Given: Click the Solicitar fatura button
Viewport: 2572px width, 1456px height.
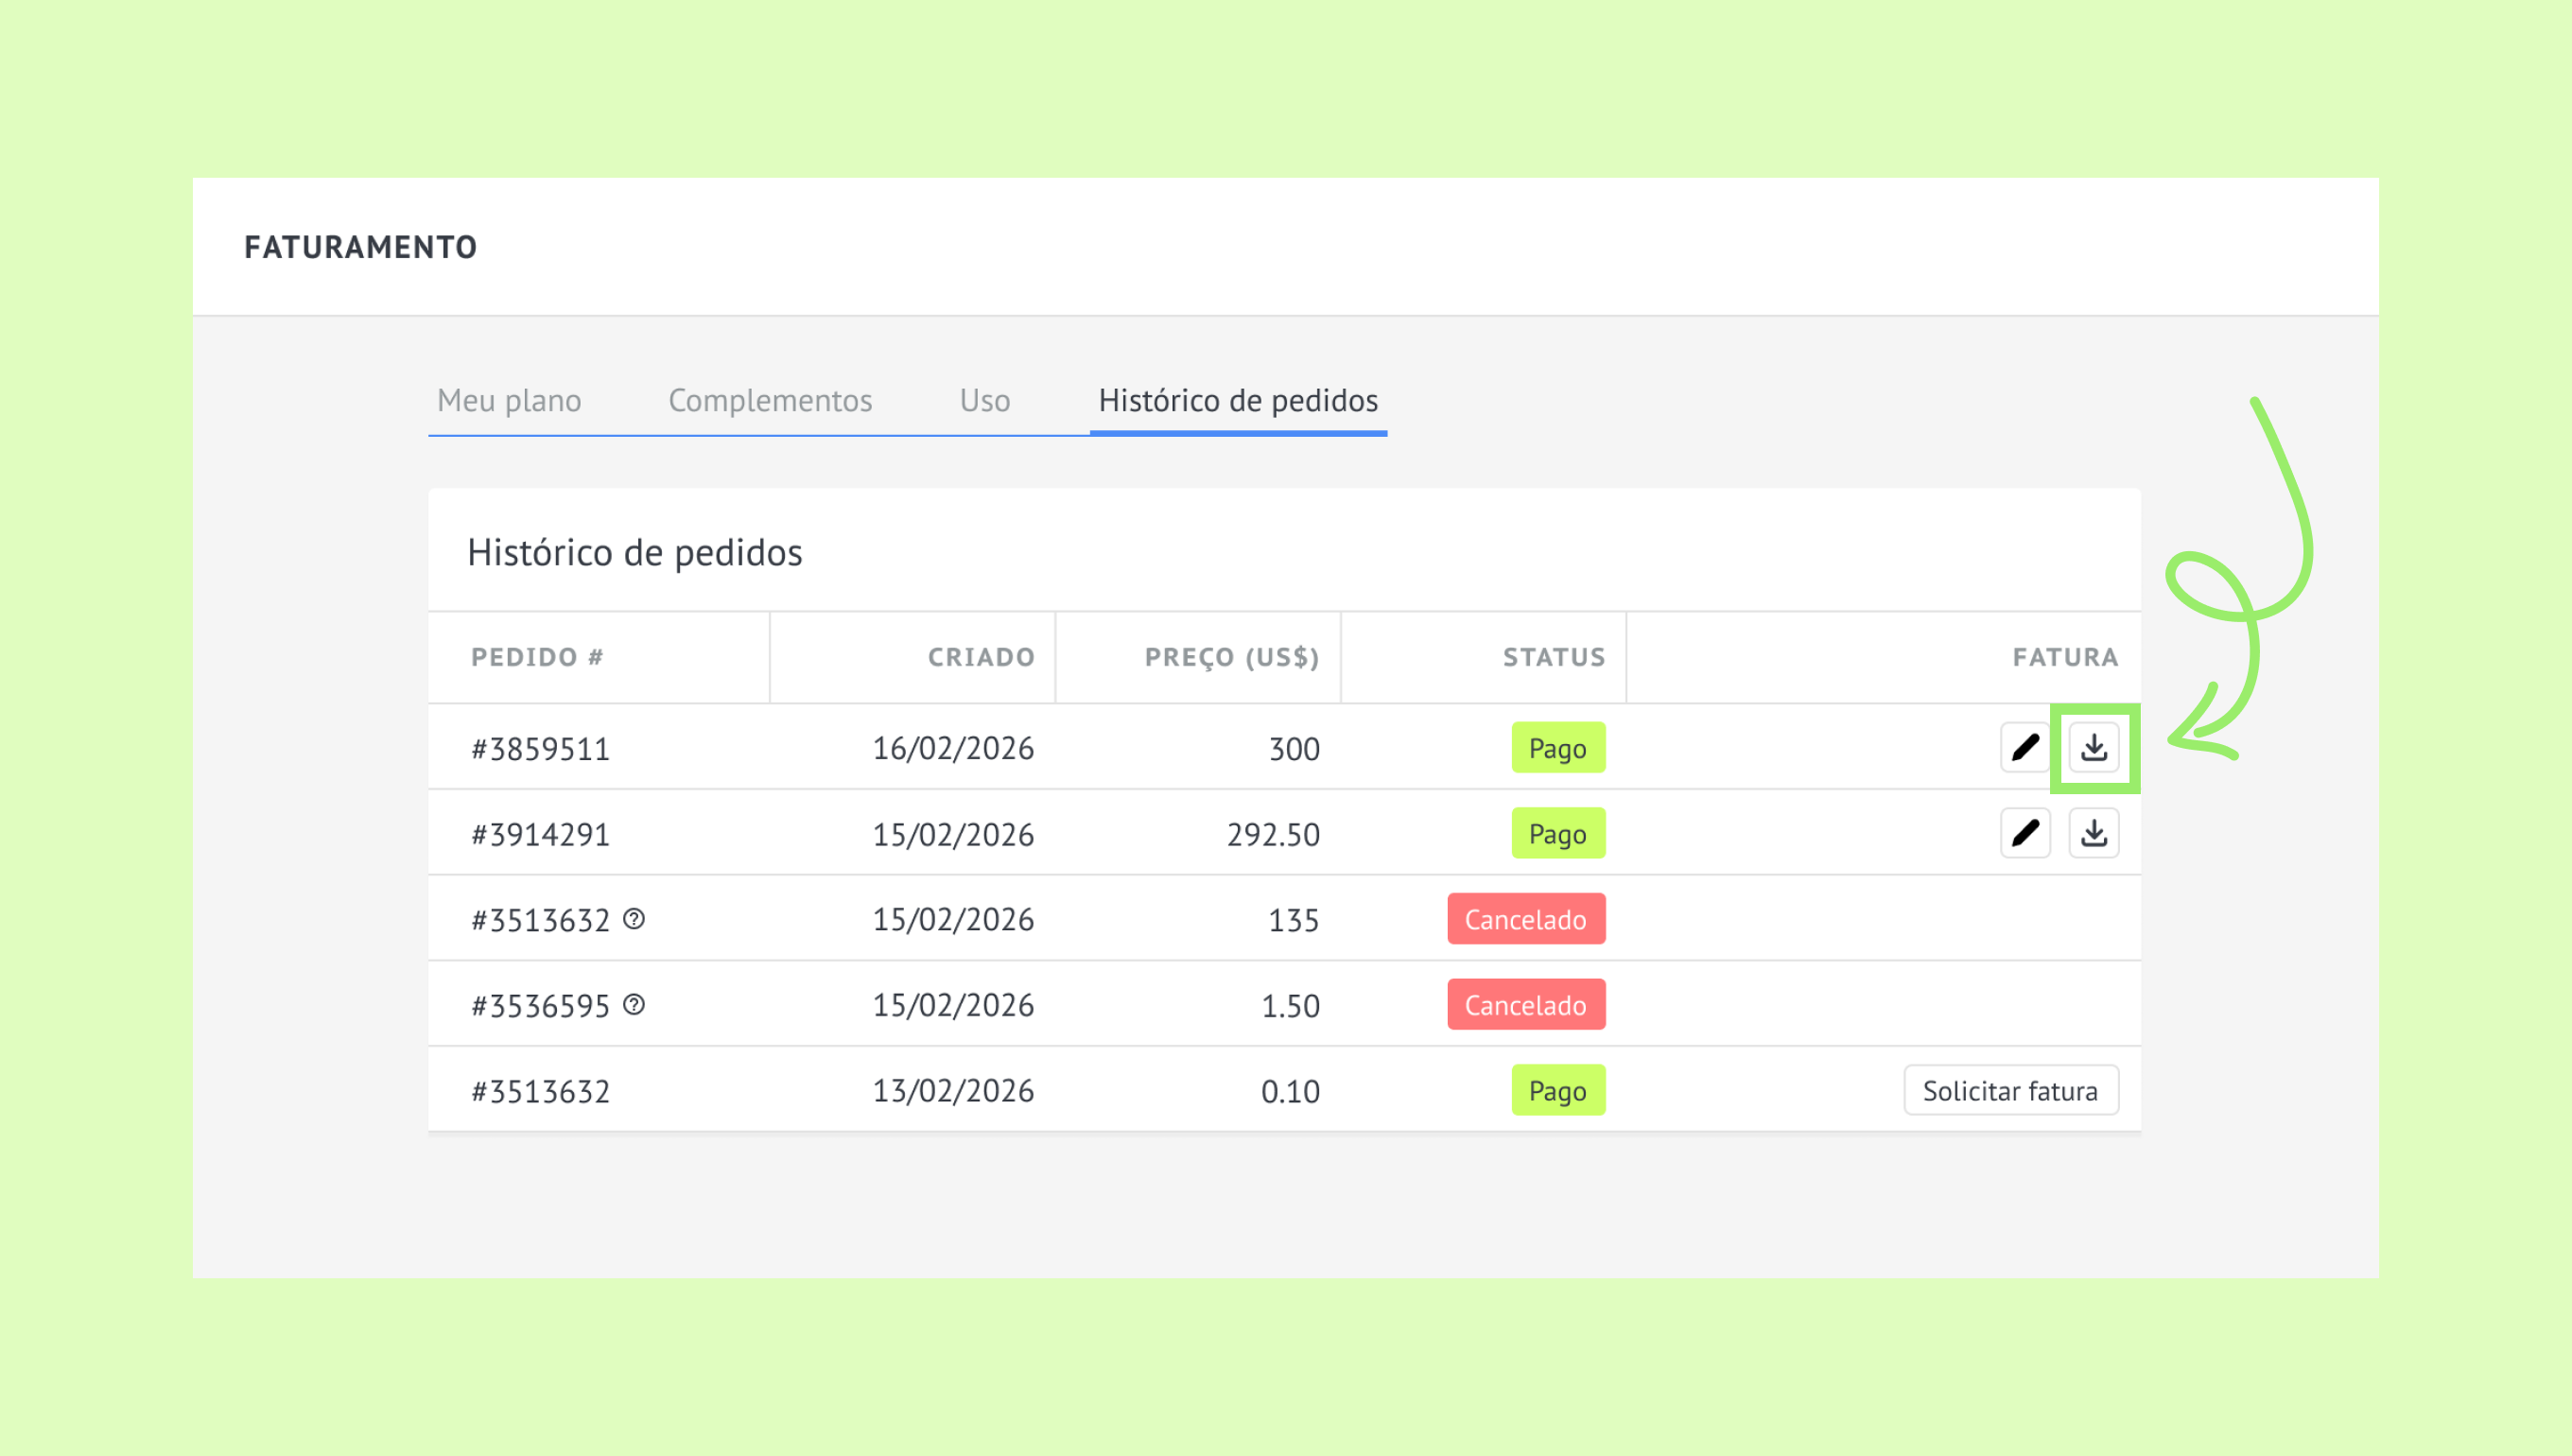Looking at the screenshot, I should tap(2010, 1090).
